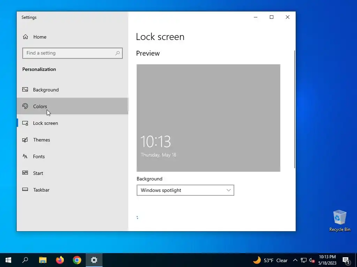Screen dimensions: 357x267
Task: Click the Settings gear on taskbar
Action: pyautogui.click(x=94, y=260)
